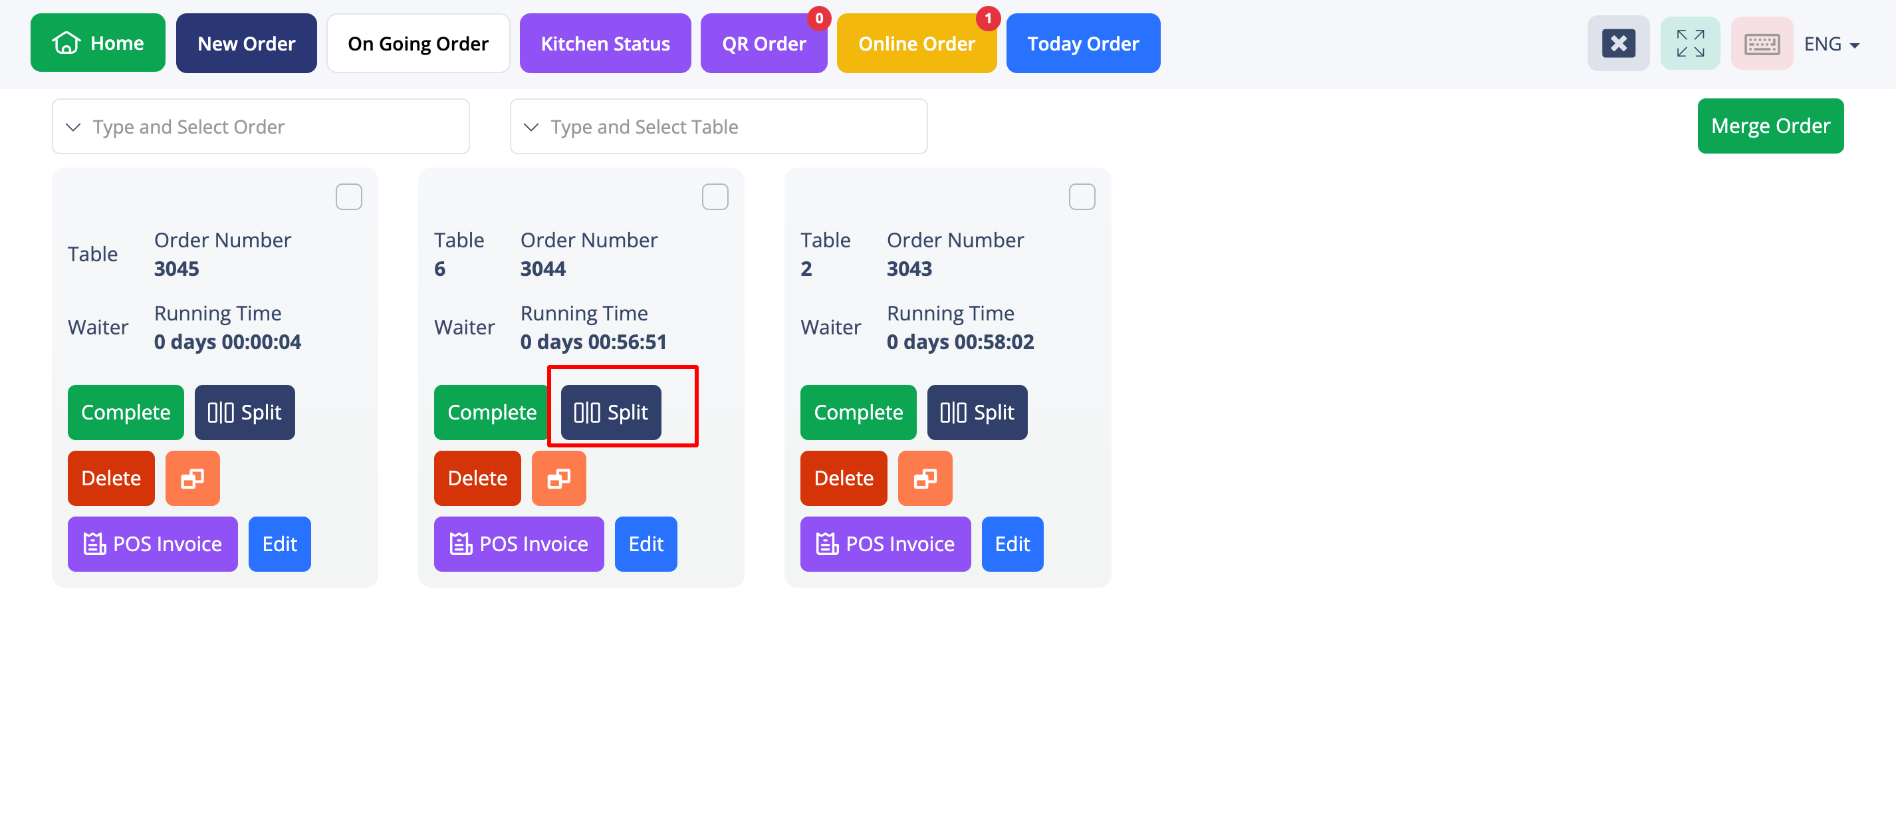Open POS Invoice for order 3043
The width and height of the screenshot is (1896, 831).
click(885, 544)
